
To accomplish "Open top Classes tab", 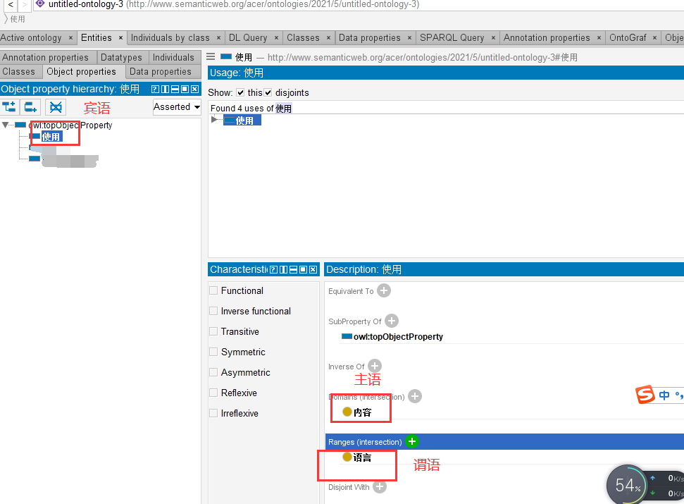I will coord(303,38).
